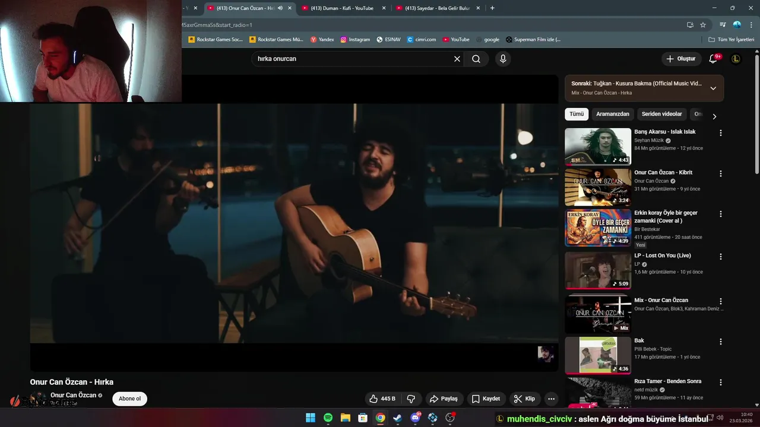760x427 pixels.
Task: Open Steam from the taskbar
Action: click(x=397, y=418)
